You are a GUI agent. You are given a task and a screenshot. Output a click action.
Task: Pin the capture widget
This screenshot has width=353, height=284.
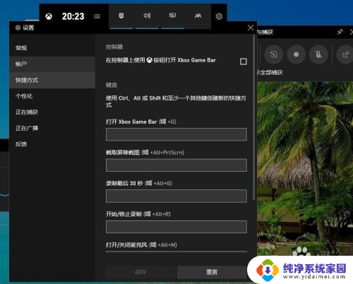(x=340, y=32)
